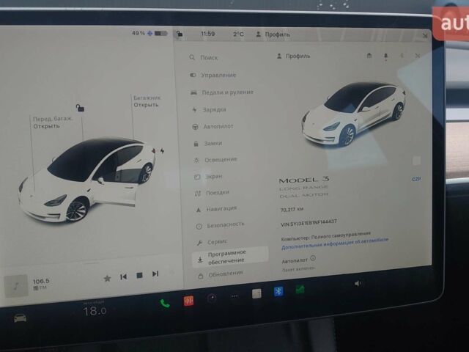Open the Навигация menu

(216, 209)
